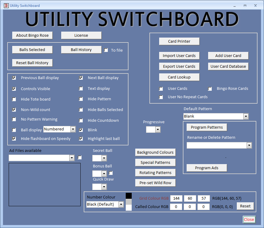This screenshot has height=228, width=264.
Task: Click Pre-set Wild Row button
Action: 155,183
